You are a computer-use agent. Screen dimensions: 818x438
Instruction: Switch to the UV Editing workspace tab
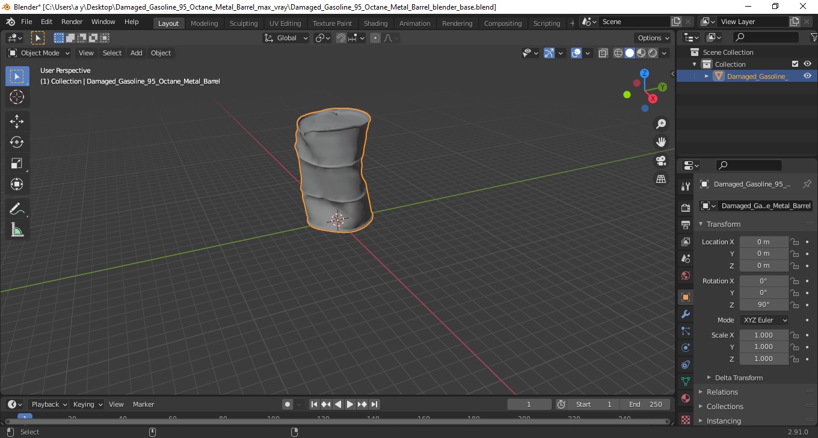tap(285, 23)
